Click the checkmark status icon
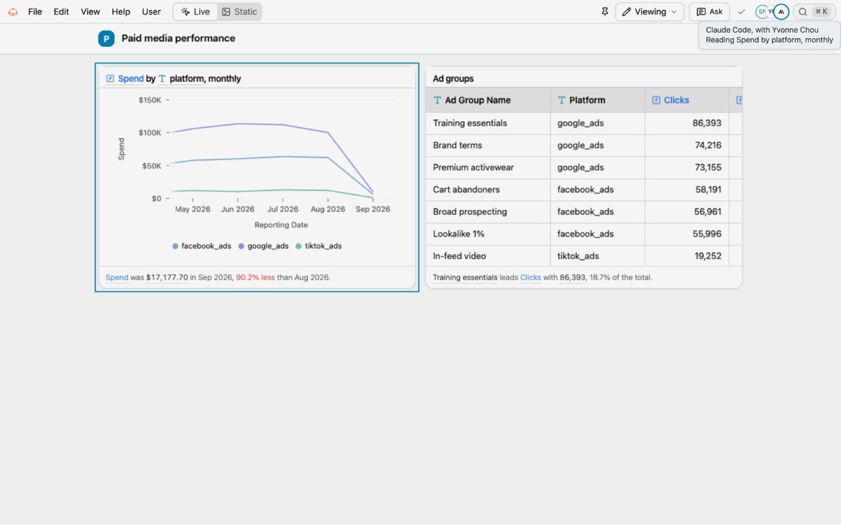The width and height of the screenshot is (841, 525). 741,12
